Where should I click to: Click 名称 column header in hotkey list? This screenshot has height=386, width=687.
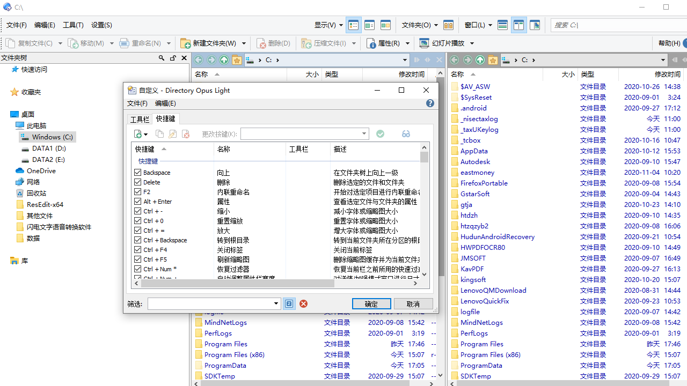[250, 149]
